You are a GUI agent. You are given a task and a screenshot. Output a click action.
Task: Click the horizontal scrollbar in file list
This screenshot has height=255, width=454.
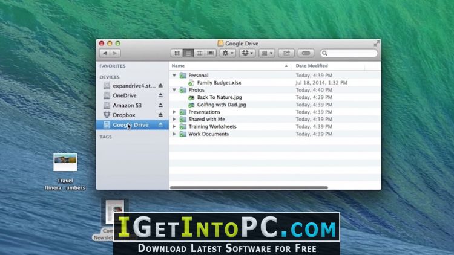(249, 188)
